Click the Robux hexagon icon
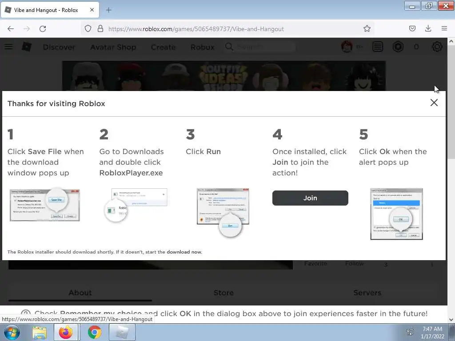Viewport: 455px width, 341px height. coord(398,47)
